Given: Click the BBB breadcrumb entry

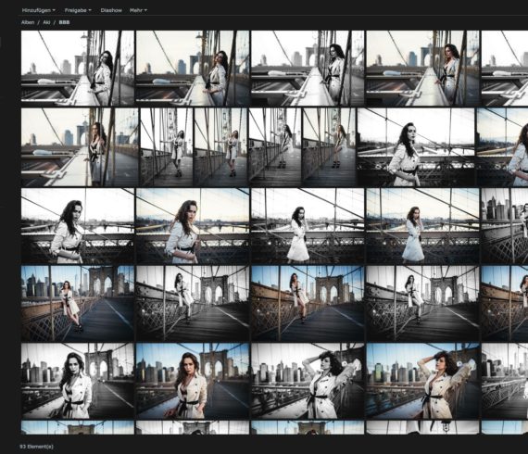Looking at the screenshot, I should (64, 22).
